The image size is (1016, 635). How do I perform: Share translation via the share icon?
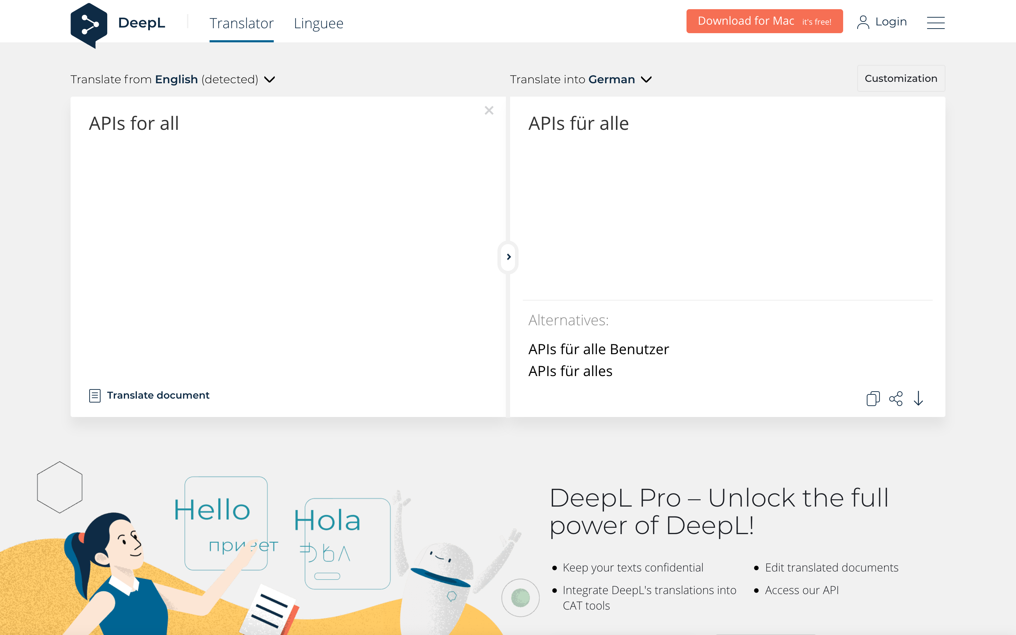pos(895,398)
